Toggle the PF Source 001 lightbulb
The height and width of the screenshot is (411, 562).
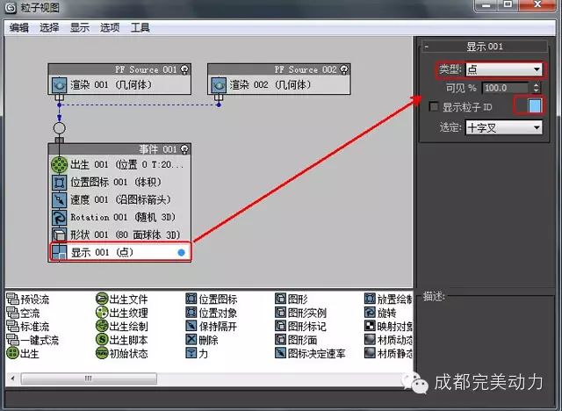(x=184, y=69)
